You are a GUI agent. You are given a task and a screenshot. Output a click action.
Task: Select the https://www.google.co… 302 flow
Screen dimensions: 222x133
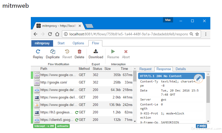82,75
